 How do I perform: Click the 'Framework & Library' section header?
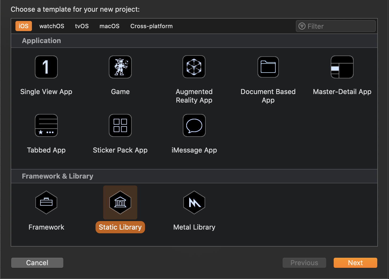(x=57, y=176)
